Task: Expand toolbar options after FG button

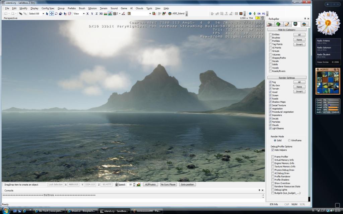Action: [x=267, y=14]
